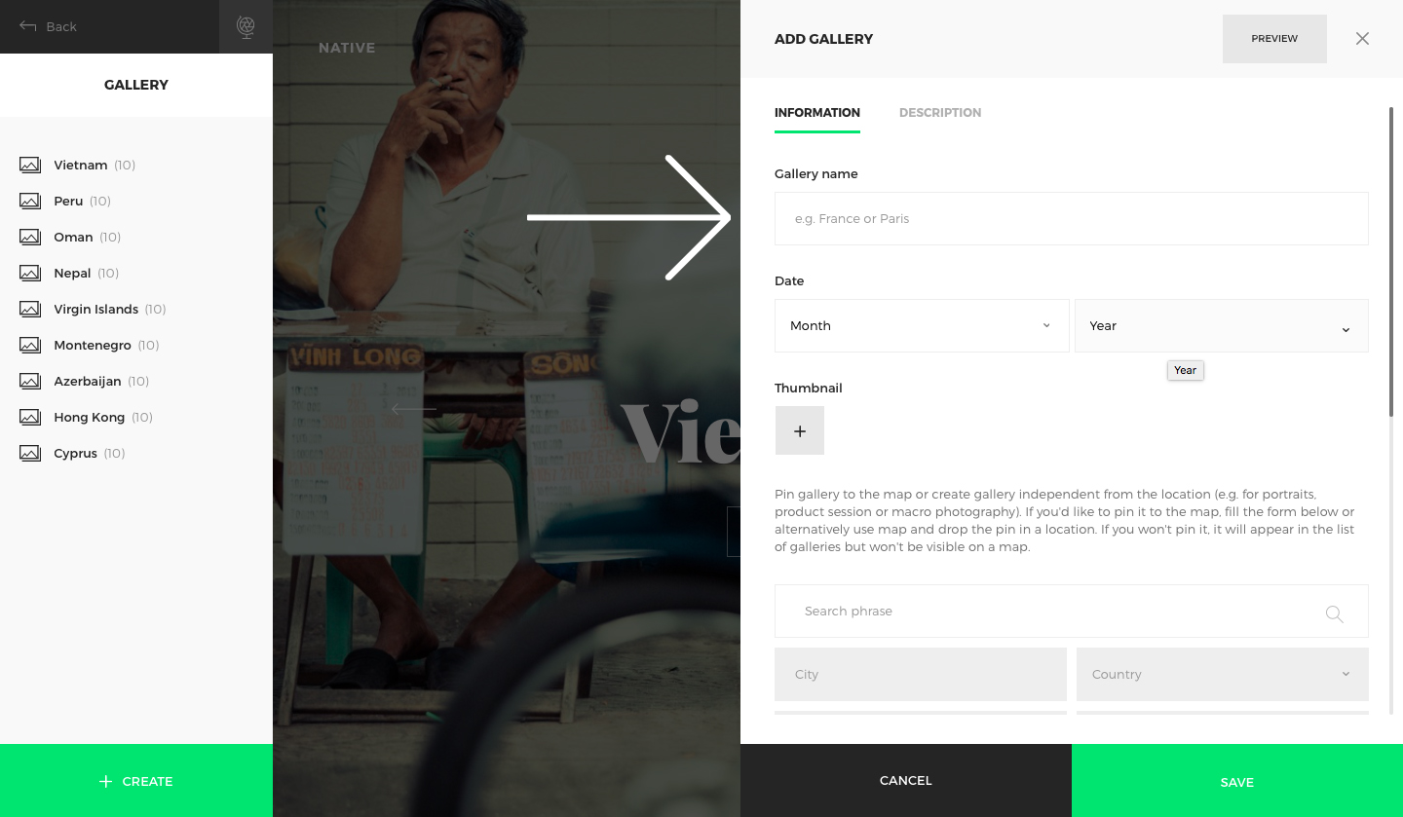Select Vietnam in gallery list

pos(81,166)
